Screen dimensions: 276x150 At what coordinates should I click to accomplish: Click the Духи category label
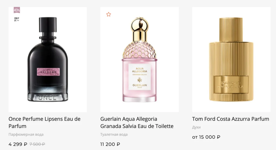(x=196, y=127)
